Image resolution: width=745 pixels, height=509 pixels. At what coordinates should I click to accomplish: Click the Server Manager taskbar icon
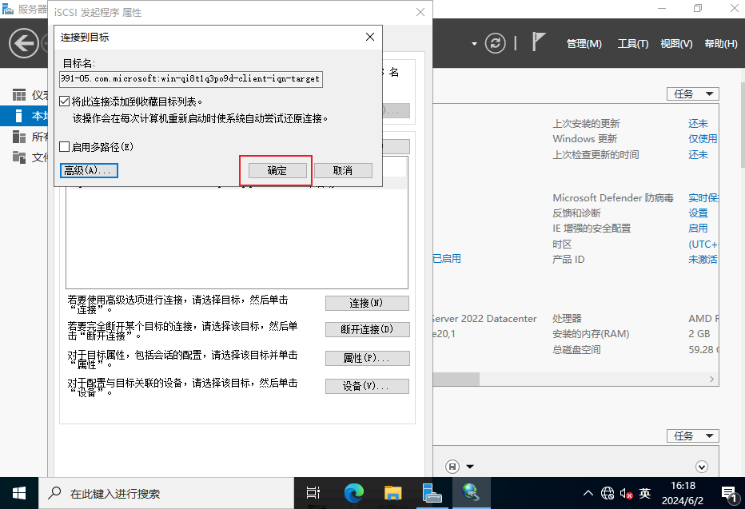[432, 493]
